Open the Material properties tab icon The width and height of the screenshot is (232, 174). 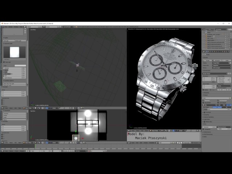222,51
